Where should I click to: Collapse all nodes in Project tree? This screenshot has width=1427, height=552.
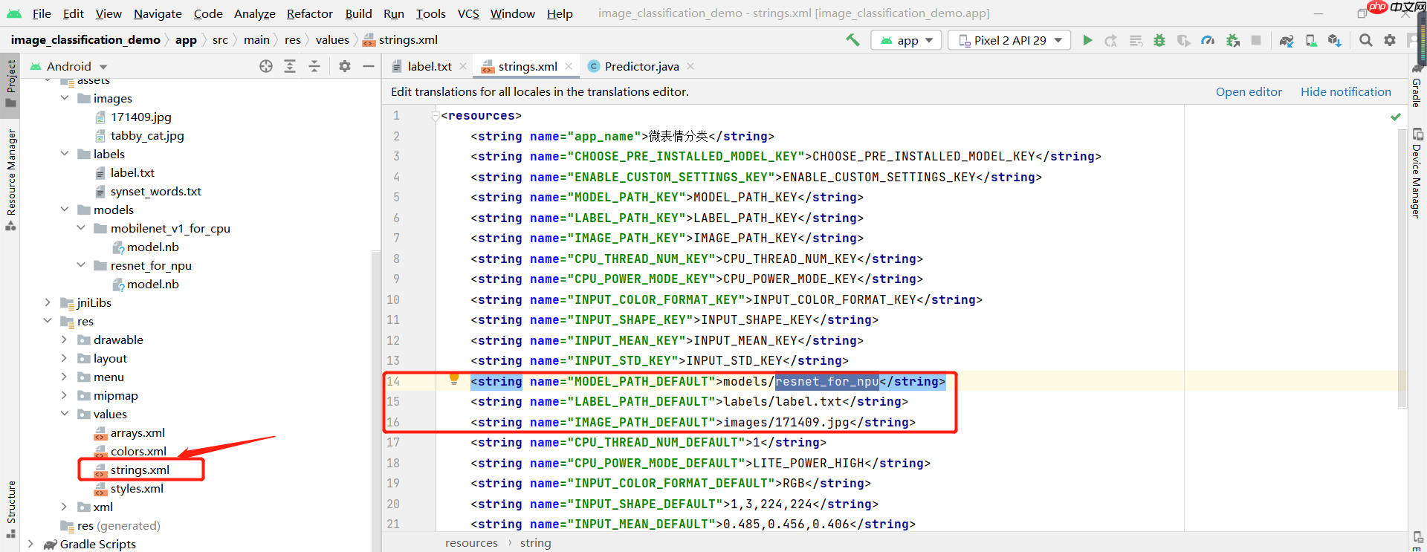click(x=314, y=66)
